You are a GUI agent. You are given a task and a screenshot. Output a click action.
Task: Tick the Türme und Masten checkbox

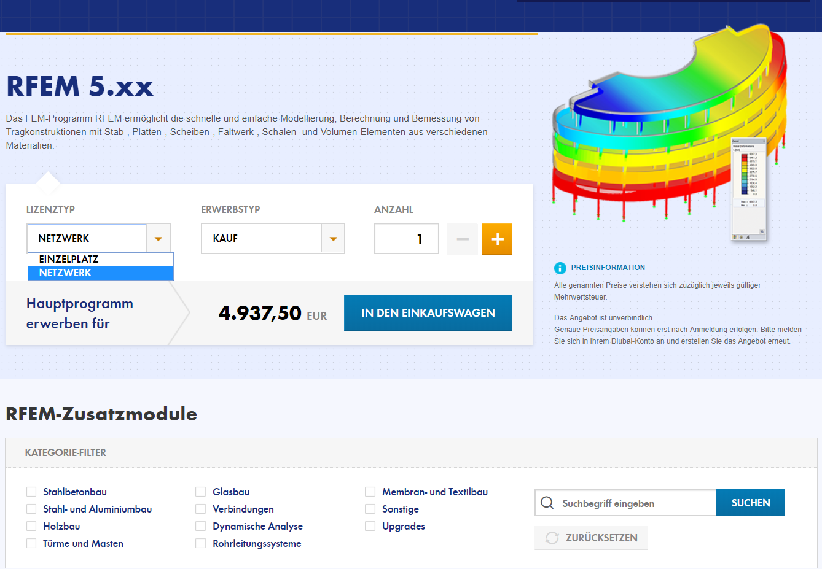point(31,543)
